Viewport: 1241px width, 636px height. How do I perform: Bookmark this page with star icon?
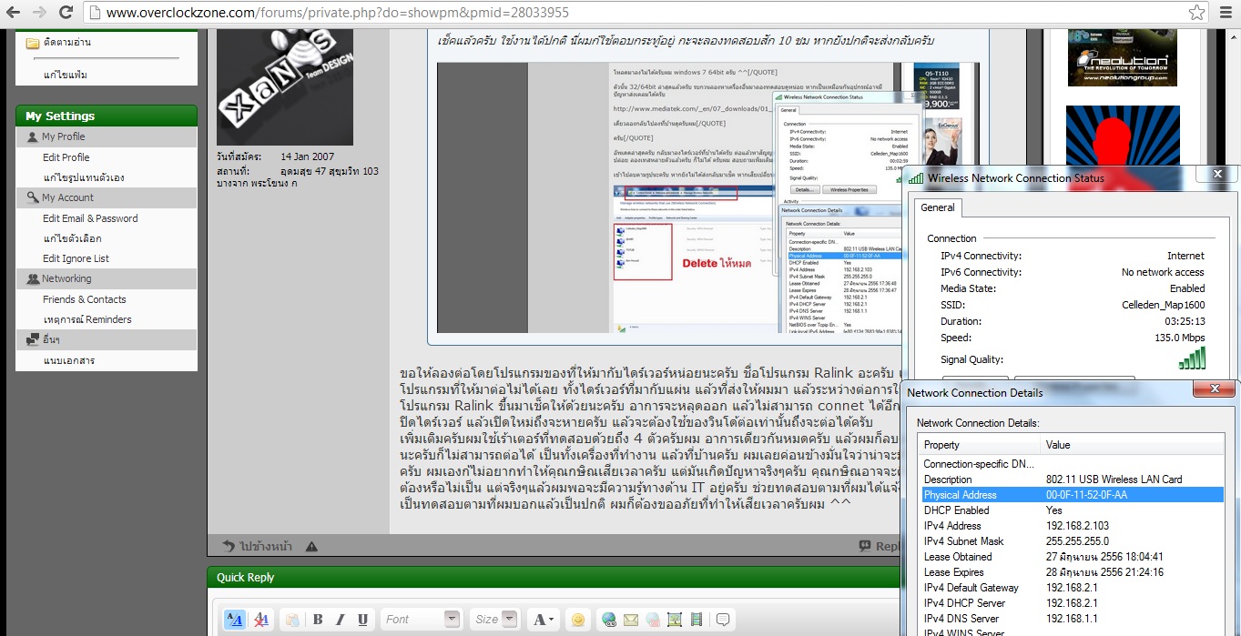1197,13
